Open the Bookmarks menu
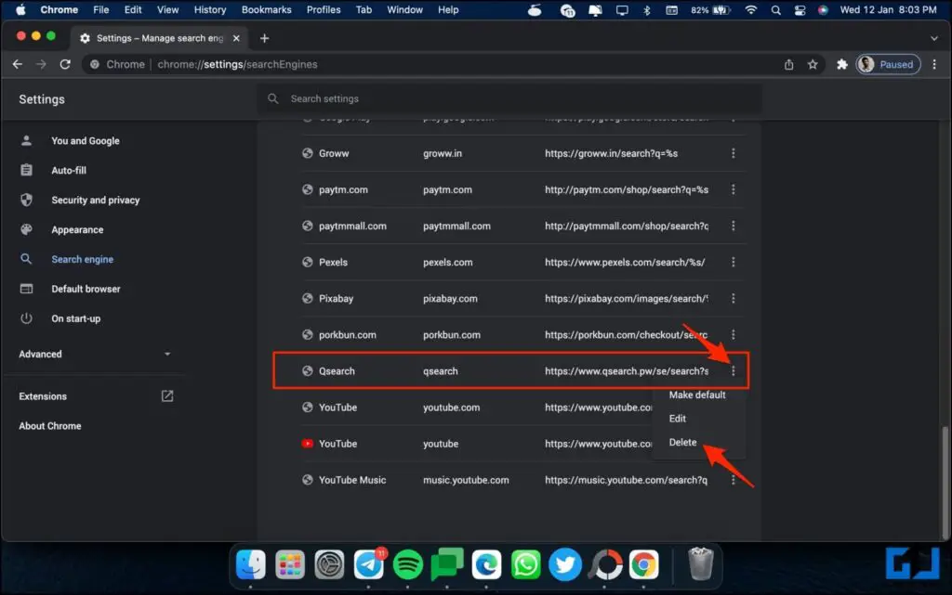 [266, 9]
